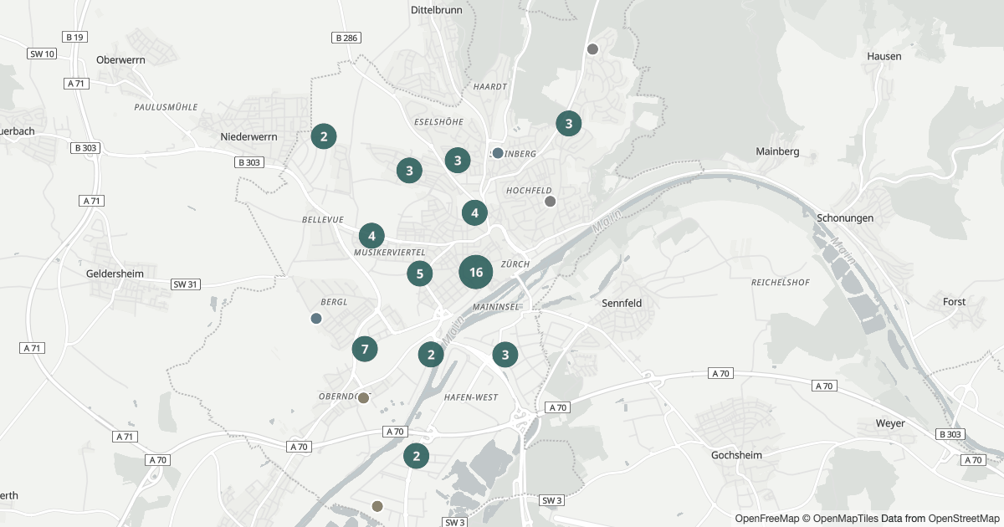Select the gray dot marker northeast of Haardt
Screen dimensions: 1004x527
coord(593,49)
